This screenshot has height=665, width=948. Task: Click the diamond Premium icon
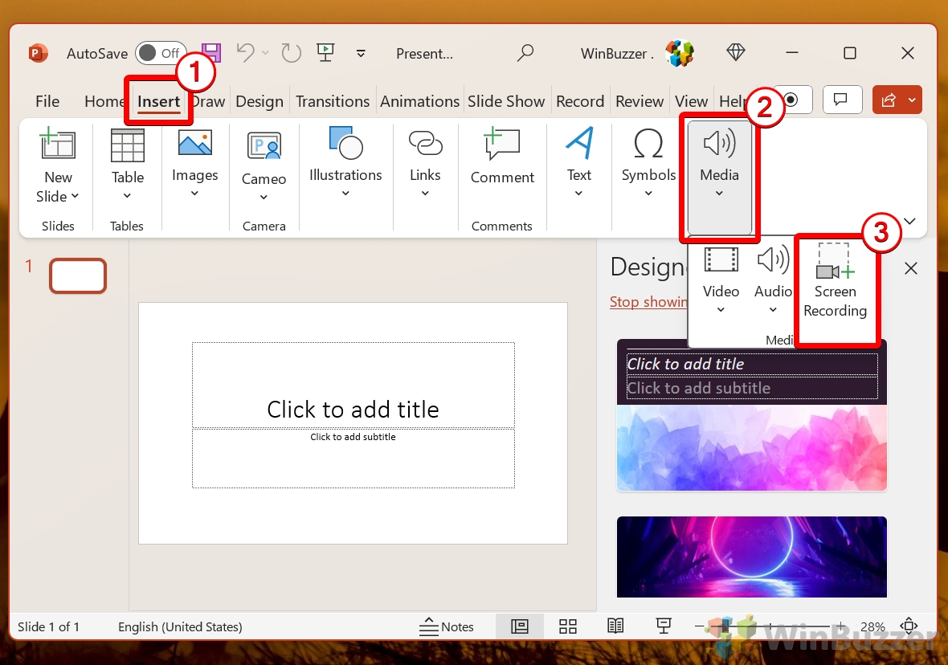(x=736, y=52)
